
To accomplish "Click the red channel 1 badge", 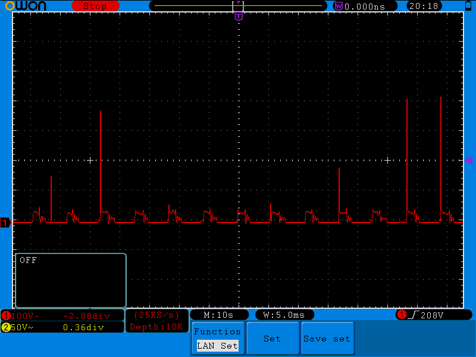I will pyautogui.click(x=6, y=316).
